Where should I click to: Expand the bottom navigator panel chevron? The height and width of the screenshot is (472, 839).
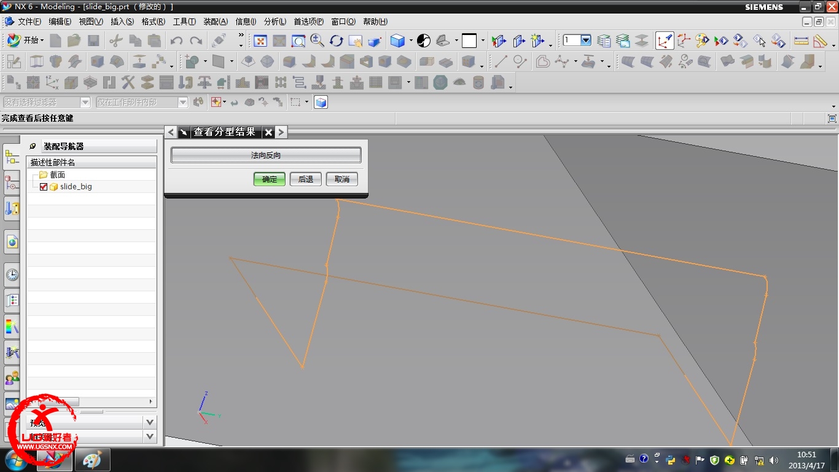tap(150, 436)
